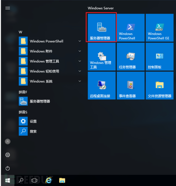Expand the hamburger menu

[x=8, y=8]
